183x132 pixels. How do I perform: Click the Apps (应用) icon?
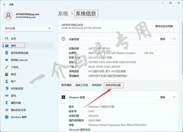point(7,74)
